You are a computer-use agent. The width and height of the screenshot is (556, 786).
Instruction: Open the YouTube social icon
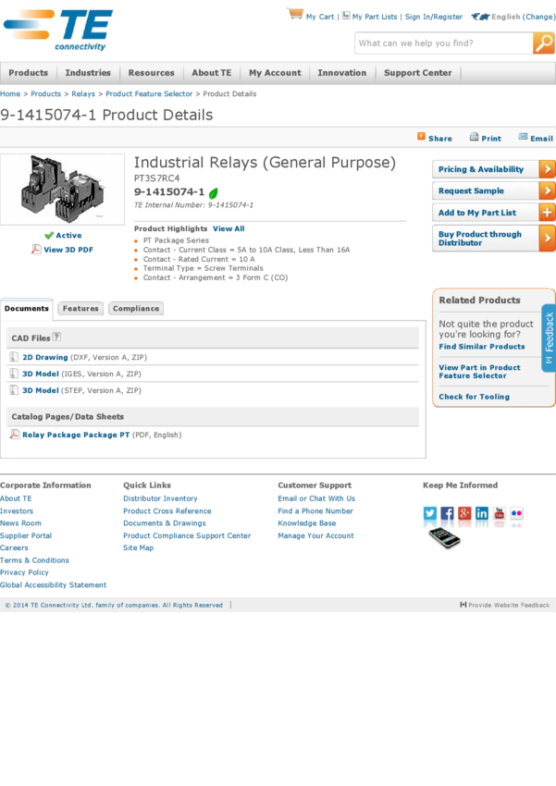[x=500, y=513]
